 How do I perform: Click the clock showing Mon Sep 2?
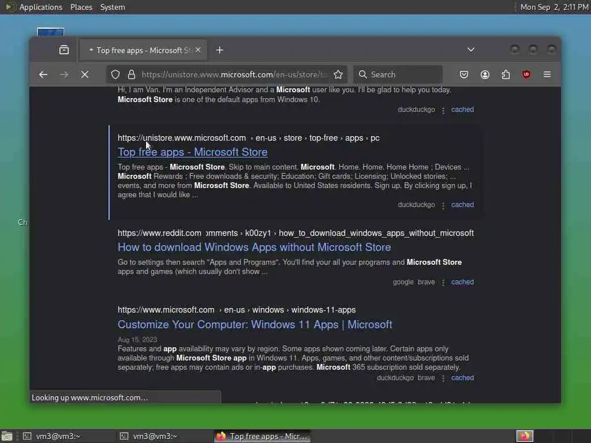(x=554, y=7)
